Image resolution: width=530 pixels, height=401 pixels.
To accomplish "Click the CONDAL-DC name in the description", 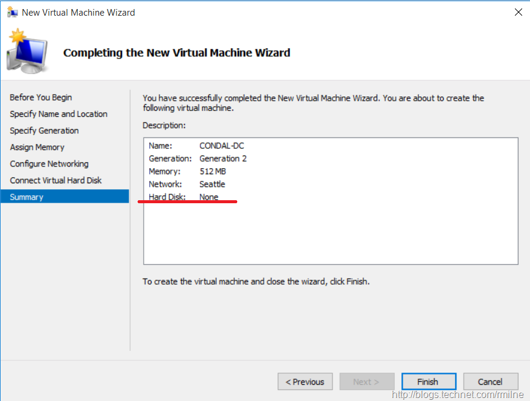I will pos(222,146).
